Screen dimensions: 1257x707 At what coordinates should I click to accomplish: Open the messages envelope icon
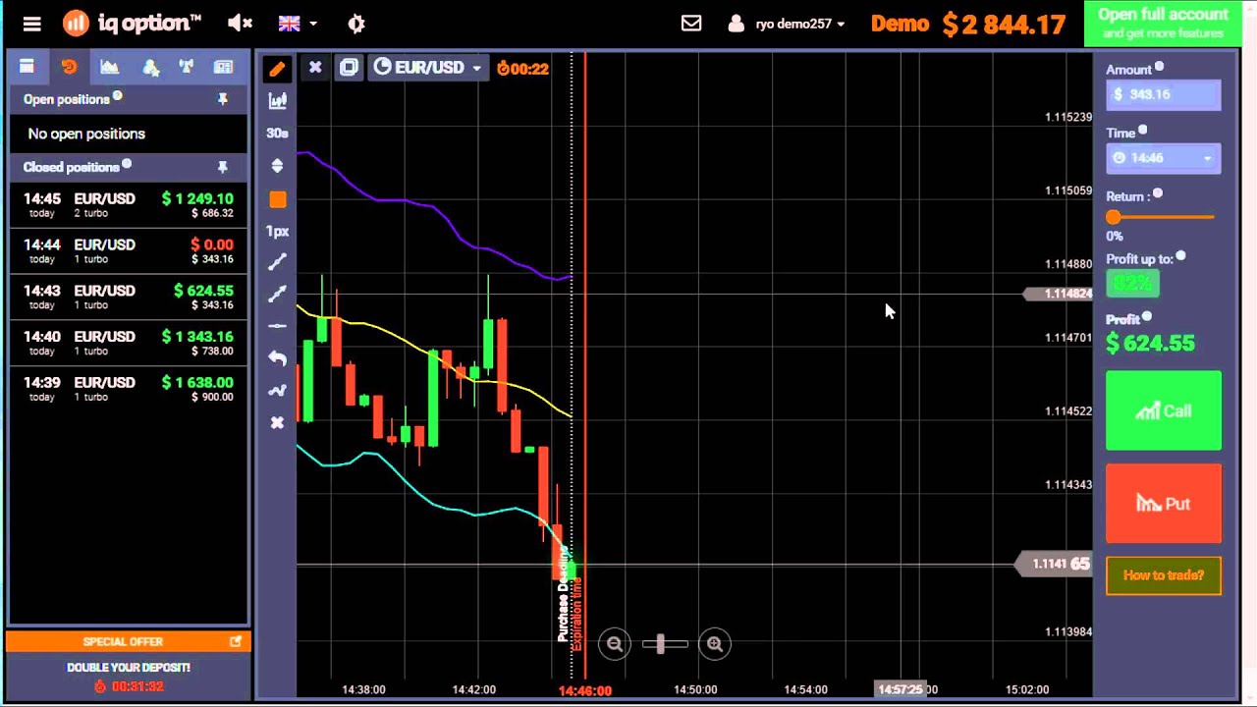point(691,23)
